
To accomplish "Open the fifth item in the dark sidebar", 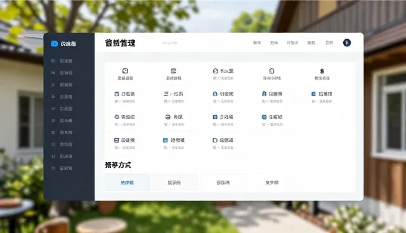I will pyautogui.click(x=62, y=109).
